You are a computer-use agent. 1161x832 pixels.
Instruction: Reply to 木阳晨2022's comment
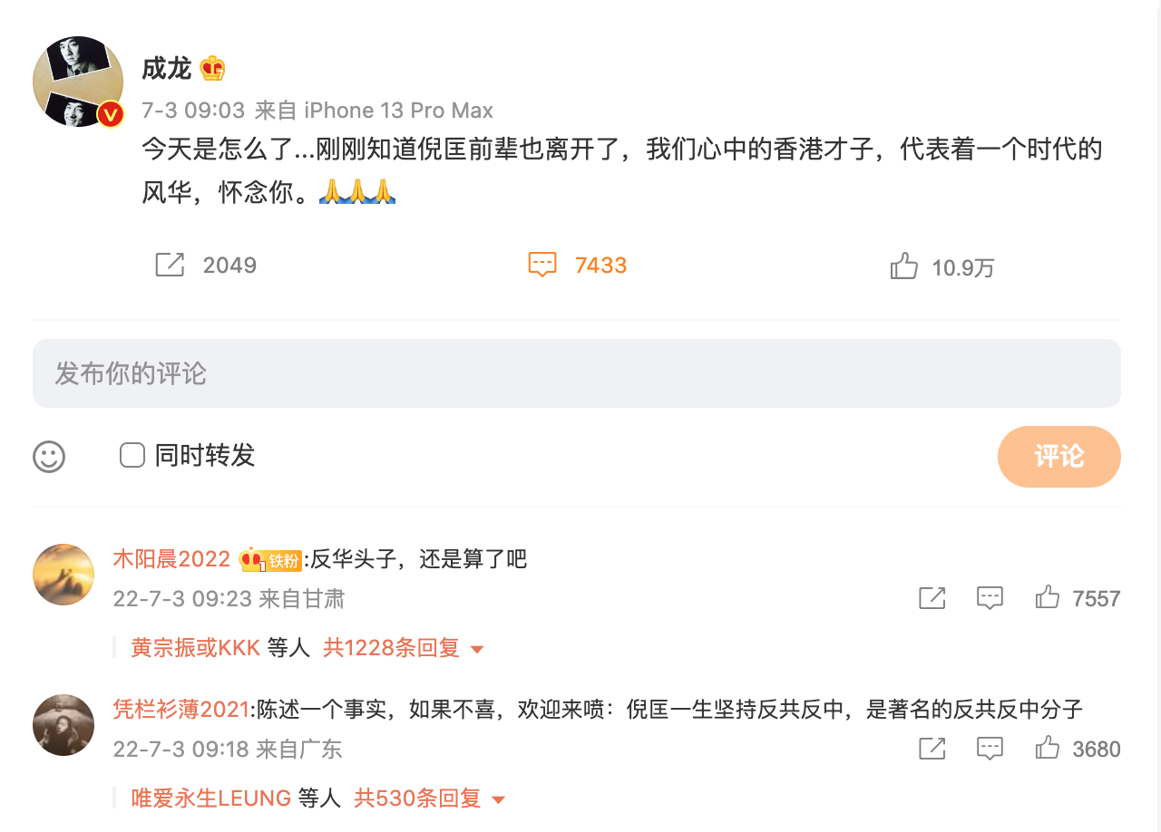[990, 598]
